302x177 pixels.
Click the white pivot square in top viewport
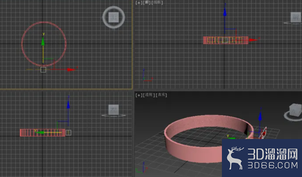point(43,70)
